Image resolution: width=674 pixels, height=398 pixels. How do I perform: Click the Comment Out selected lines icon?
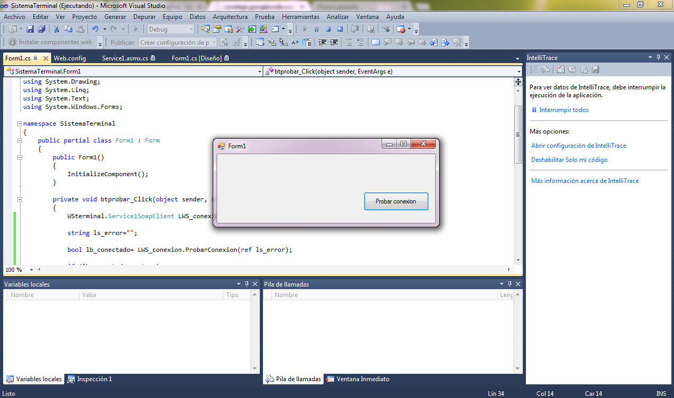pos(349,43)
